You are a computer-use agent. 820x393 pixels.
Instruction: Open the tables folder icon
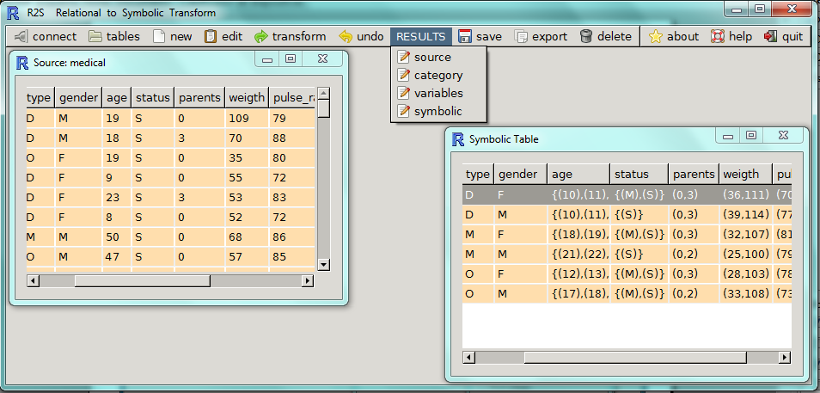95,37
